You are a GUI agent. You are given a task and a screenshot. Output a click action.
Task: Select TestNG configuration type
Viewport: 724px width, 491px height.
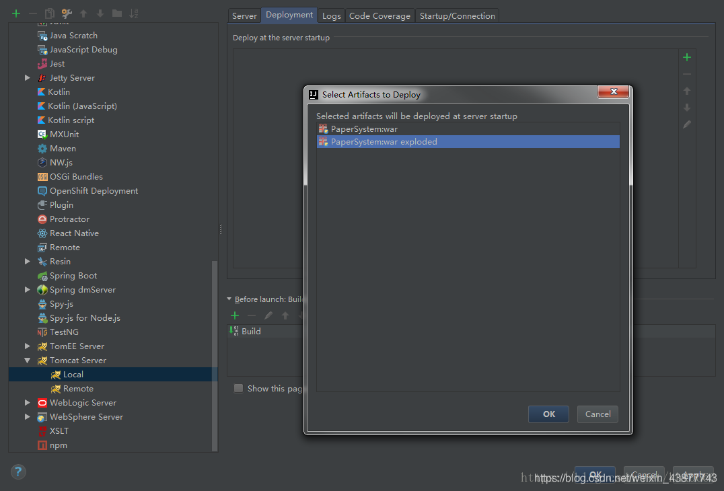[x=58, y=332]
